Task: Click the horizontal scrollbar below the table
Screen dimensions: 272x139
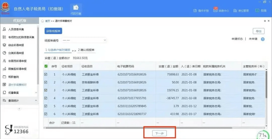Action: 139,128
